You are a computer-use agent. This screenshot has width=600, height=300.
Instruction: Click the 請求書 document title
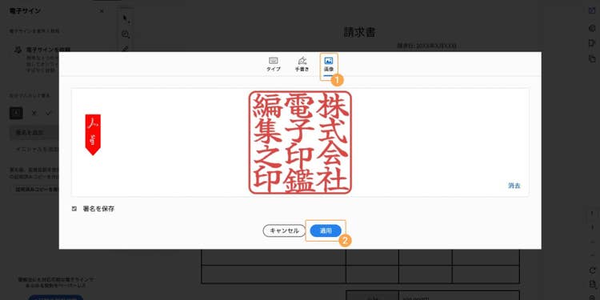tap(359, 32)
